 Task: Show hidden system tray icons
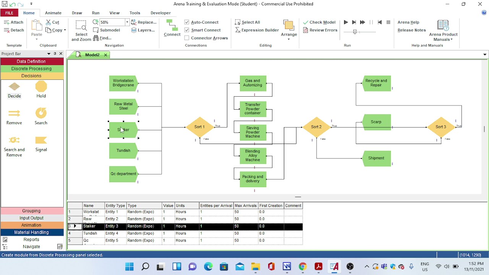[367, 266]
